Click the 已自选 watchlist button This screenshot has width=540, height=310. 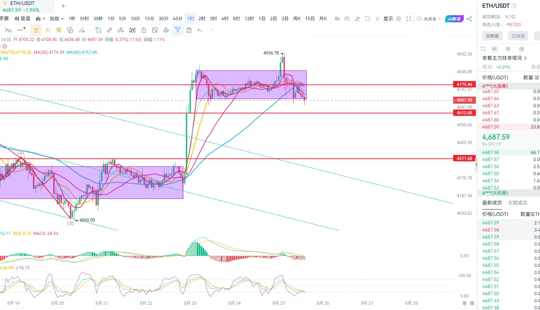pos(518,36)
